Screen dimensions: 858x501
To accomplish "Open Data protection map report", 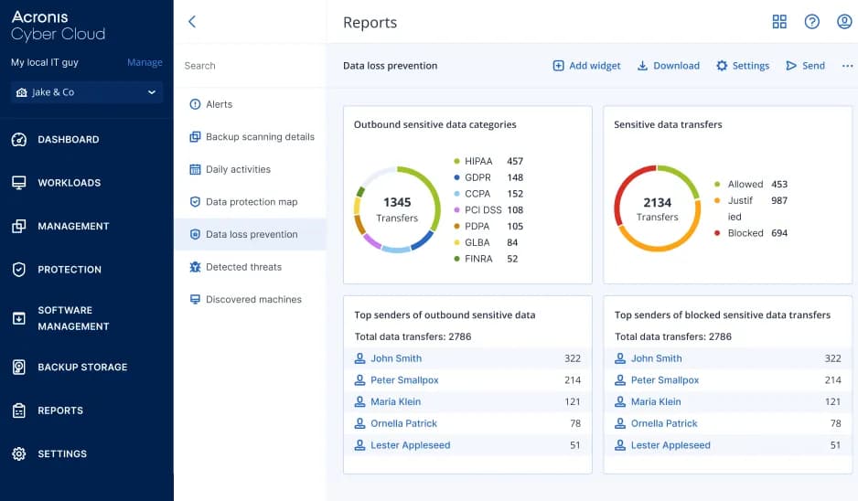I will (252, 202).
